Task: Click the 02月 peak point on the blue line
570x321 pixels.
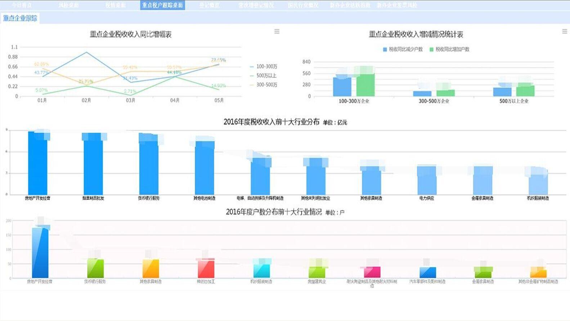Action: tap(86, 52)
